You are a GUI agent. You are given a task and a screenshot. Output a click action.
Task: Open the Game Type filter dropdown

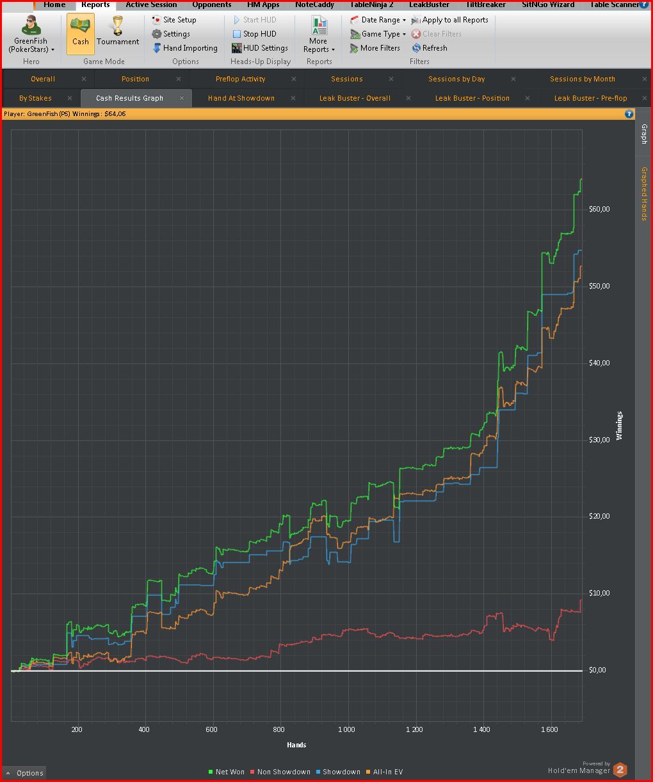(378, 34)
